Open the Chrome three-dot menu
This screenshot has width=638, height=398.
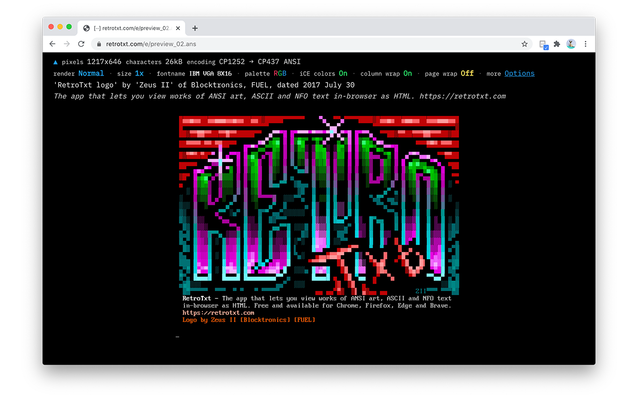pos(586,44)
